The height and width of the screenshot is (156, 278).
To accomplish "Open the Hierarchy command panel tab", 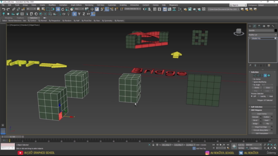I will (x=259, y=26).
